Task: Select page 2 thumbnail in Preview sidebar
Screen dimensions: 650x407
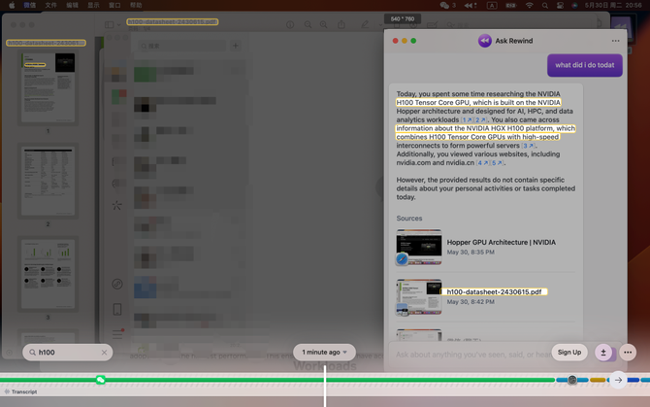Action: click(x=49, y=181)
